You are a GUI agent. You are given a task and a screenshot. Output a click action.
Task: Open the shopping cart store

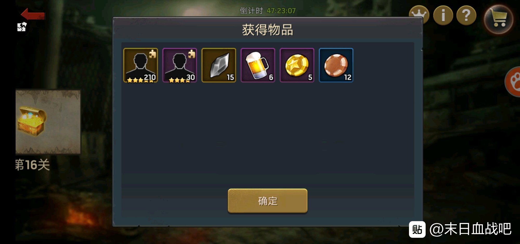click(498, 19)
